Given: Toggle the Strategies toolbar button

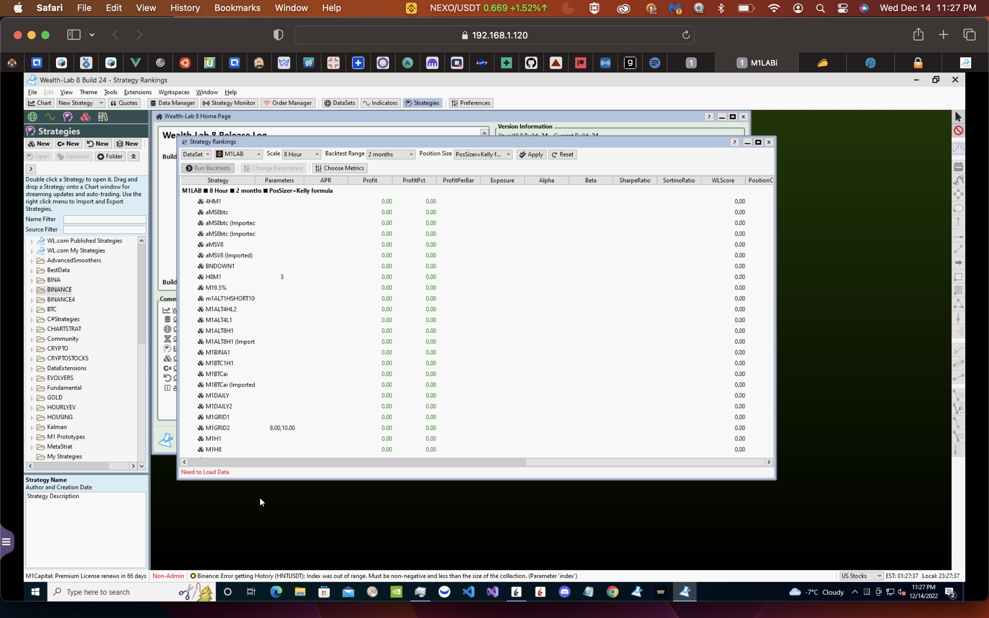Looking at the screenshot, I should tap(422, 103).
